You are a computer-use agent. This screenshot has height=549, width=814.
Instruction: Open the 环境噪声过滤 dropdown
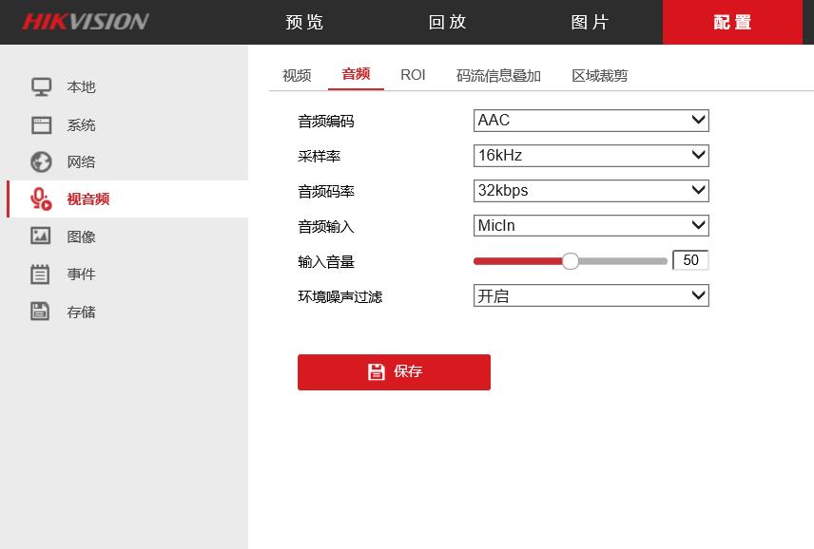[x=591, y=296]
